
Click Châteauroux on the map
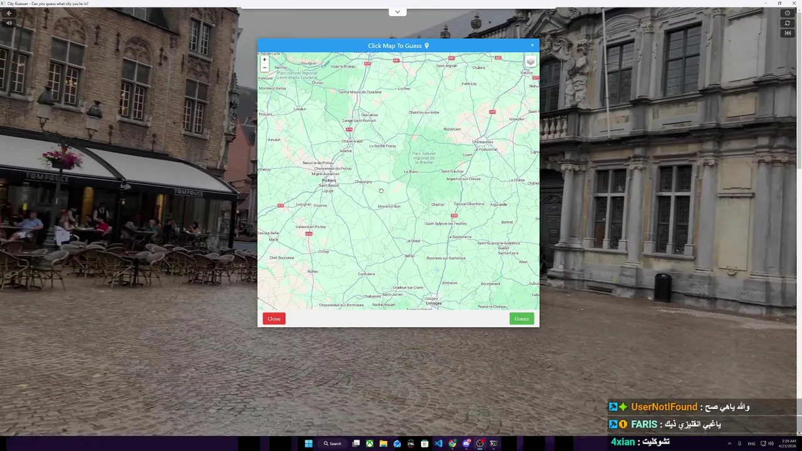pyautogui.click(x=483, y=142)
